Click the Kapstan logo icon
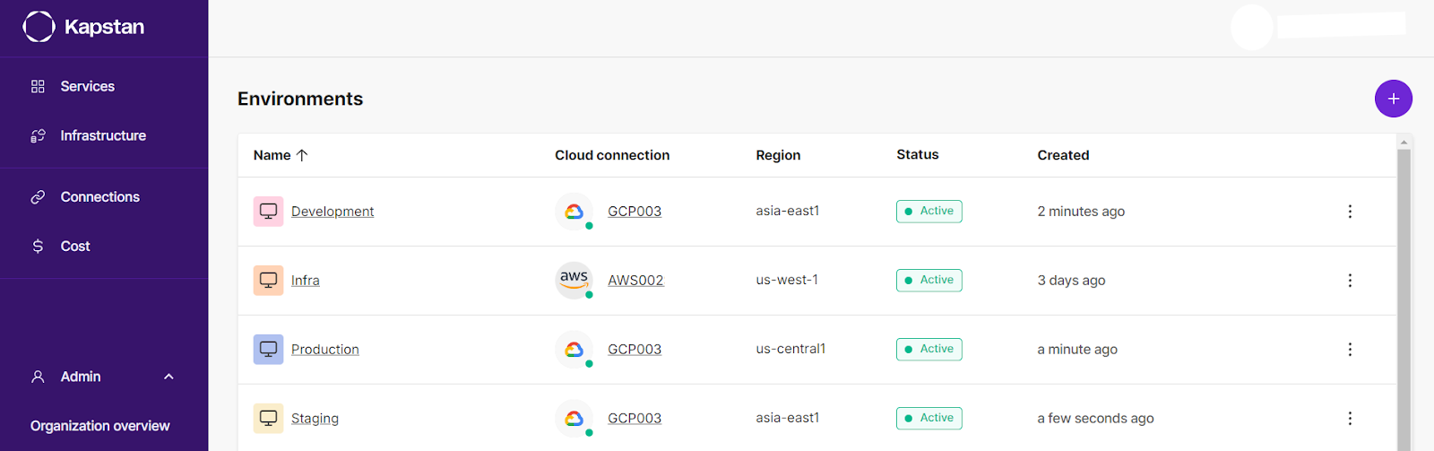 tap(39, 27)
